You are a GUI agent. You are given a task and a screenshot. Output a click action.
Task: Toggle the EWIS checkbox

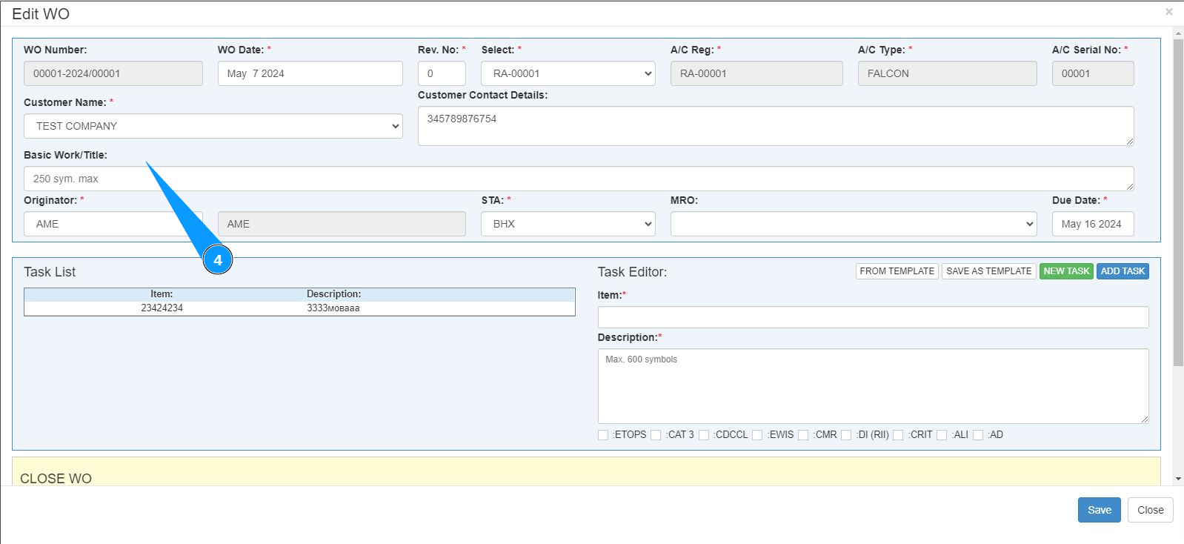pos(757,435)
